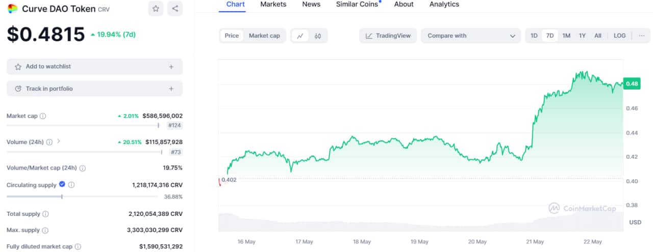
Task: Select the All time range
Action: [x=598, y=36]
